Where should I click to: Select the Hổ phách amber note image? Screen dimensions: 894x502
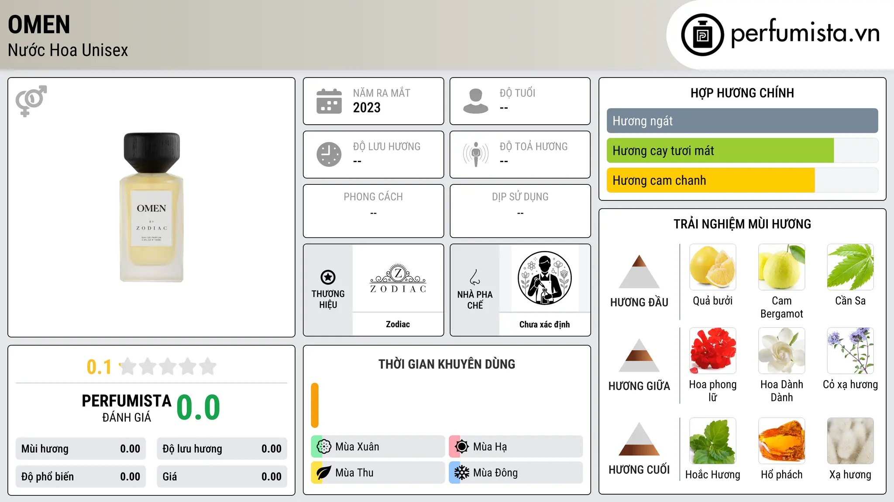[x=782, y=441]
